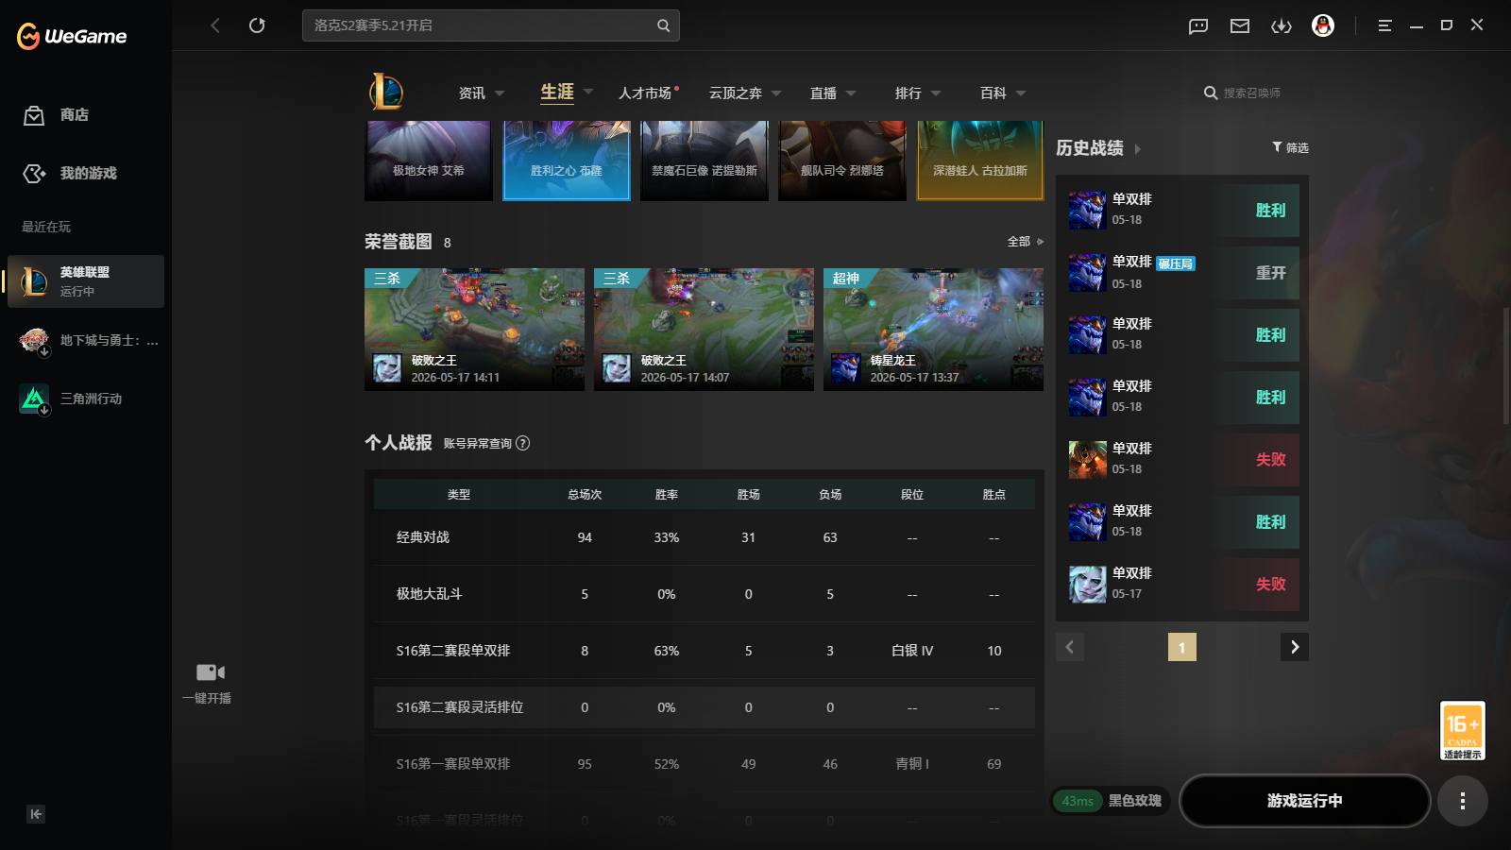1511x850 pixels.
Task: Click the search magnifier in top search bar
Action: click(x=663, y=25)
